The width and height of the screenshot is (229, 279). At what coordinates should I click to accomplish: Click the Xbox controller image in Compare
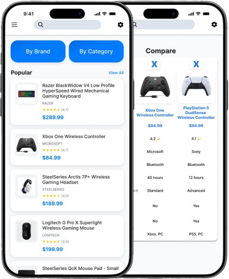pyautogui.click(x=155, y=87)
